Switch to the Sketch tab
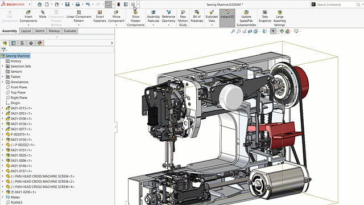The width and height of the screenshot is (364, 205). tap(40, 31)
